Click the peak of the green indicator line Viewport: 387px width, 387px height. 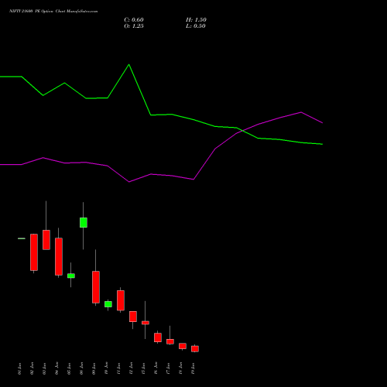click(129, 64)
